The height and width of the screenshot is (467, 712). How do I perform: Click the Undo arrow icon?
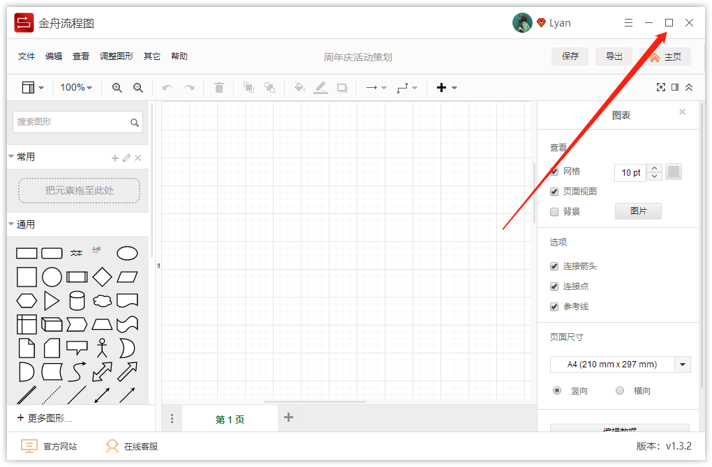[x=168, y=87]
